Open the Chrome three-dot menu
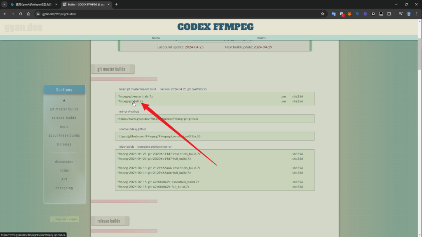This screenshot has width=422, height=237. tap(417, 14)
